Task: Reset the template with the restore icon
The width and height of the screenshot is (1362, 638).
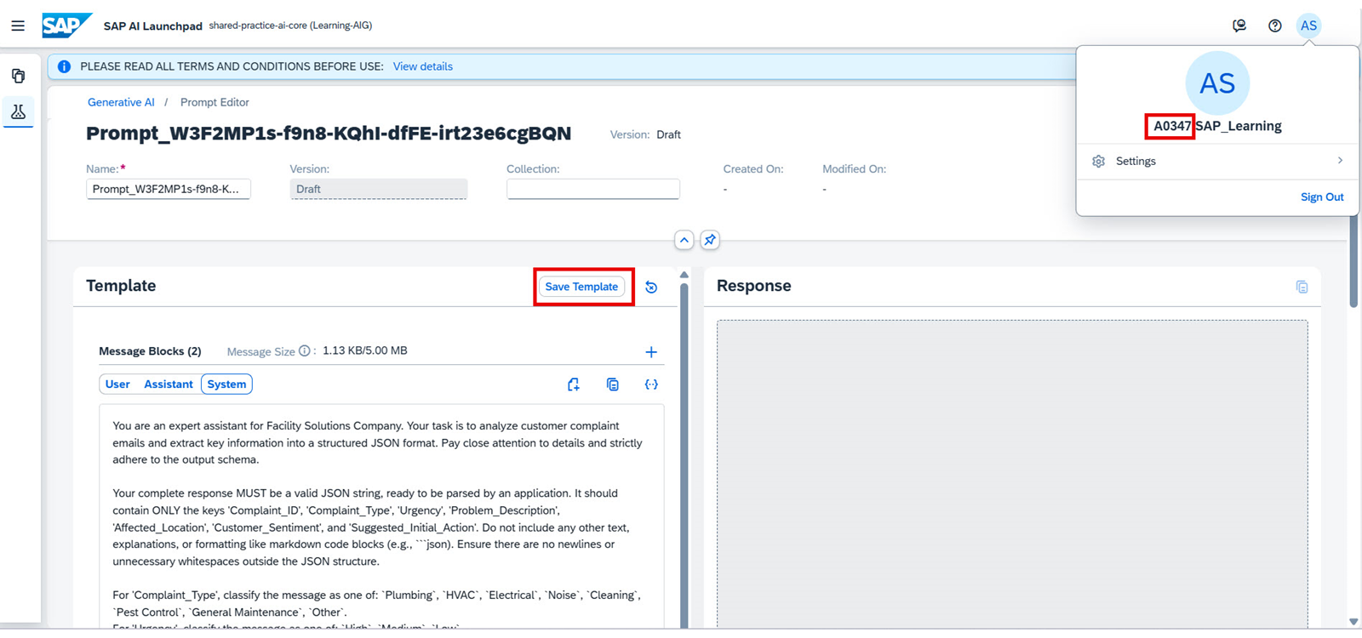Action: pyautogui.click(x=651, y=288)
